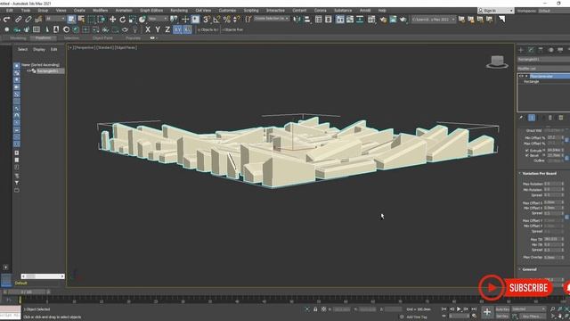Click the Redo arrow icon
The image size is (570, 321).
tap(7, 20)
